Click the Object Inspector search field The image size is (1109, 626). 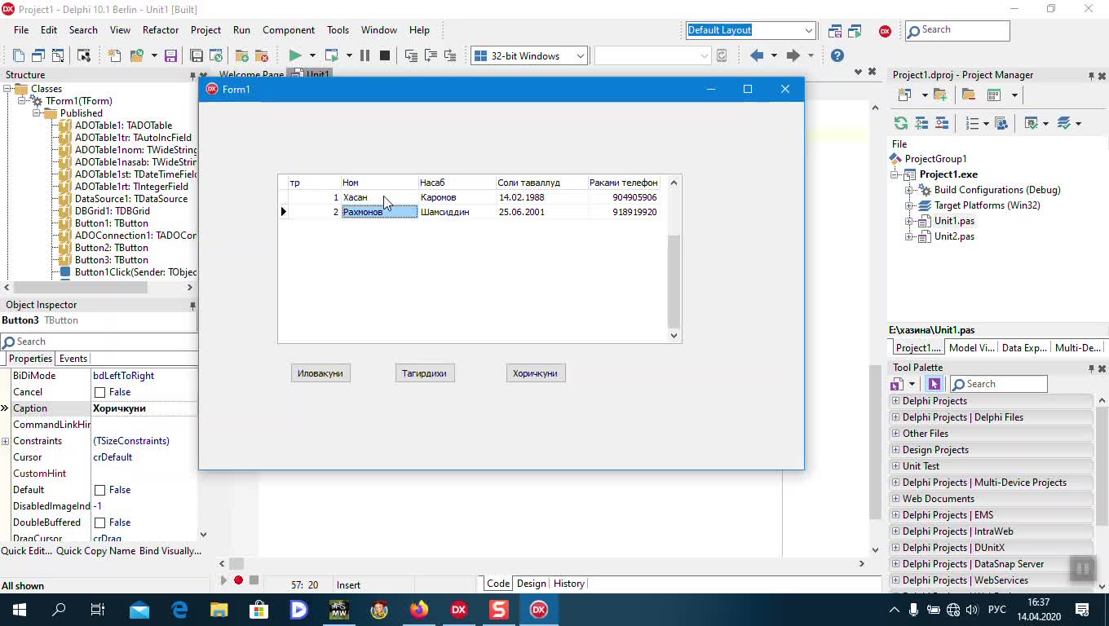tap(99, 342)
